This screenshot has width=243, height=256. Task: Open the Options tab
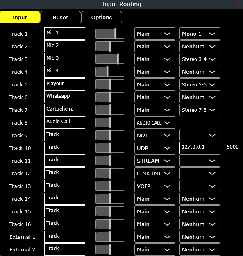102,17
